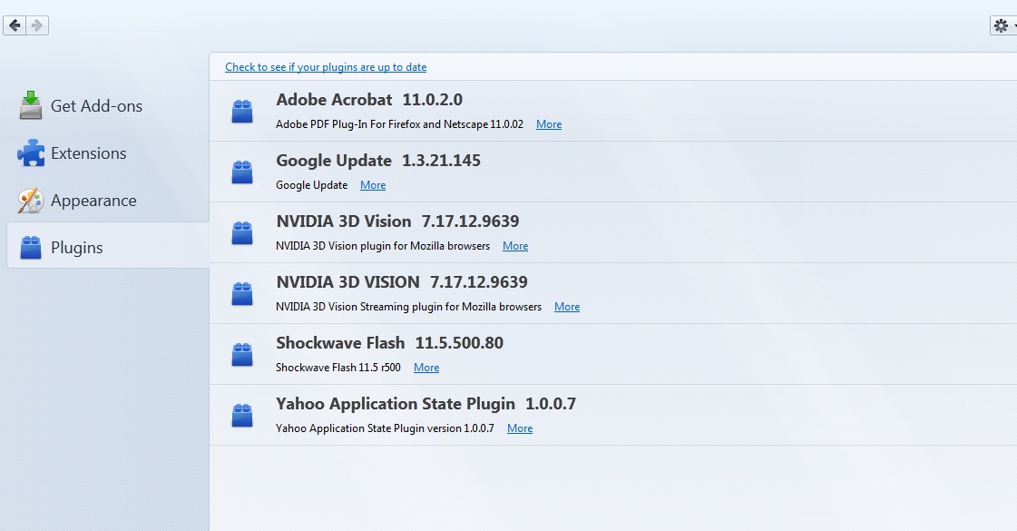View More about Shockwave Flash
Viewport: 1017px width, 531px height.
(426, 368)
